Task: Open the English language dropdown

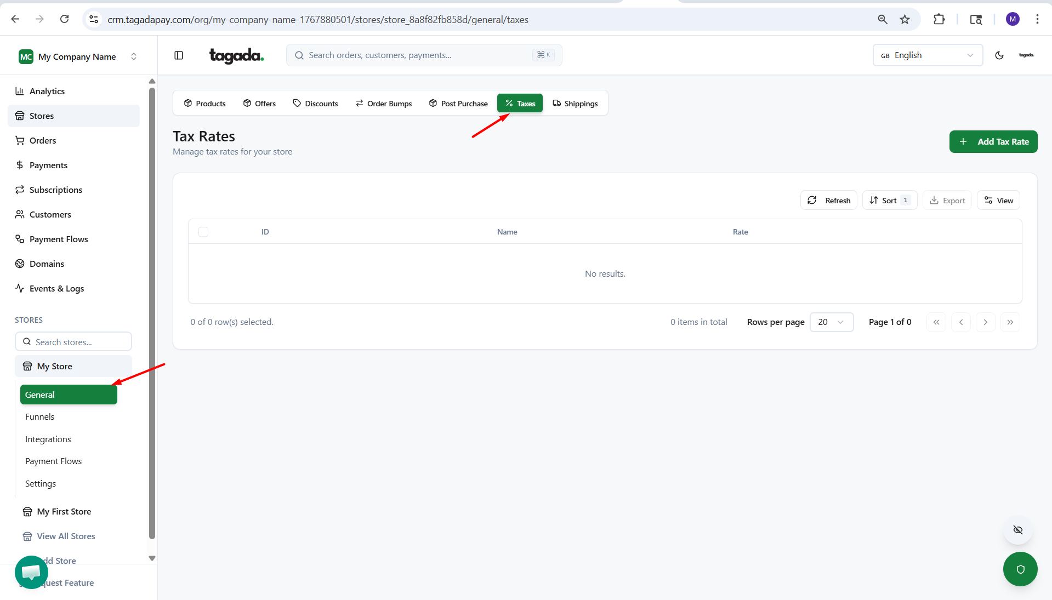Action: pos(927,55)
